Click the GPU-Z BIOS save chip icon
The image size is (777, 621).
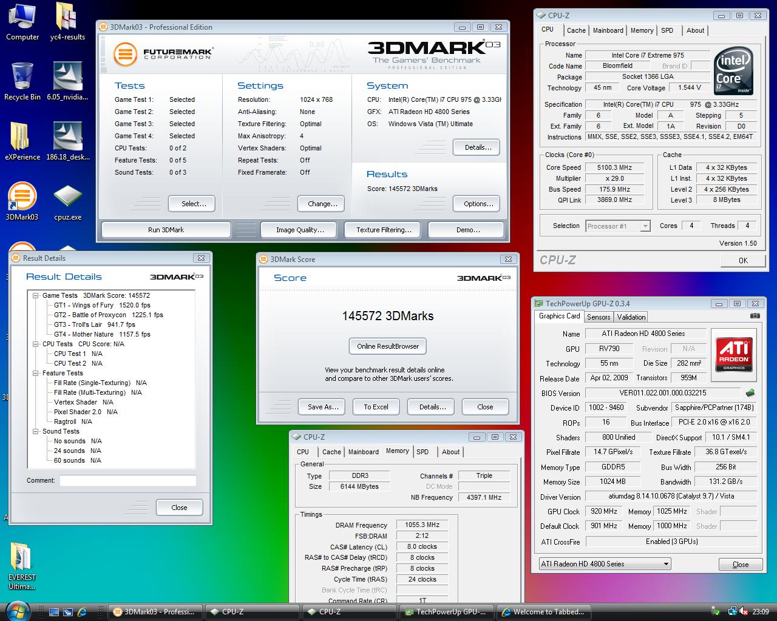751,392
